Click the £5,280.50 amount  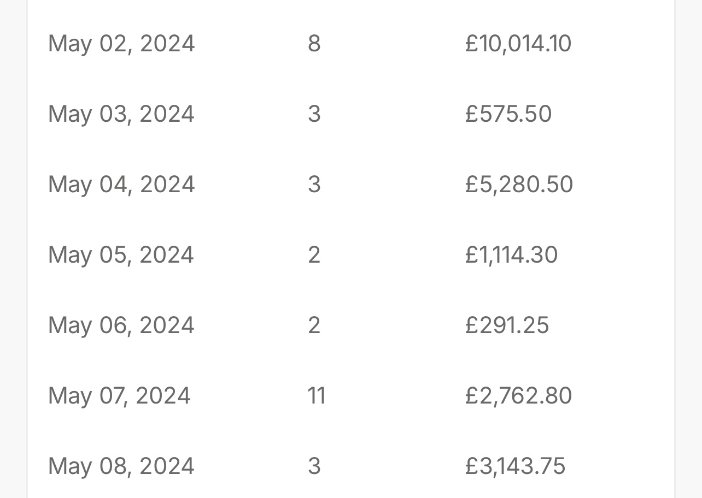[519, 185]
